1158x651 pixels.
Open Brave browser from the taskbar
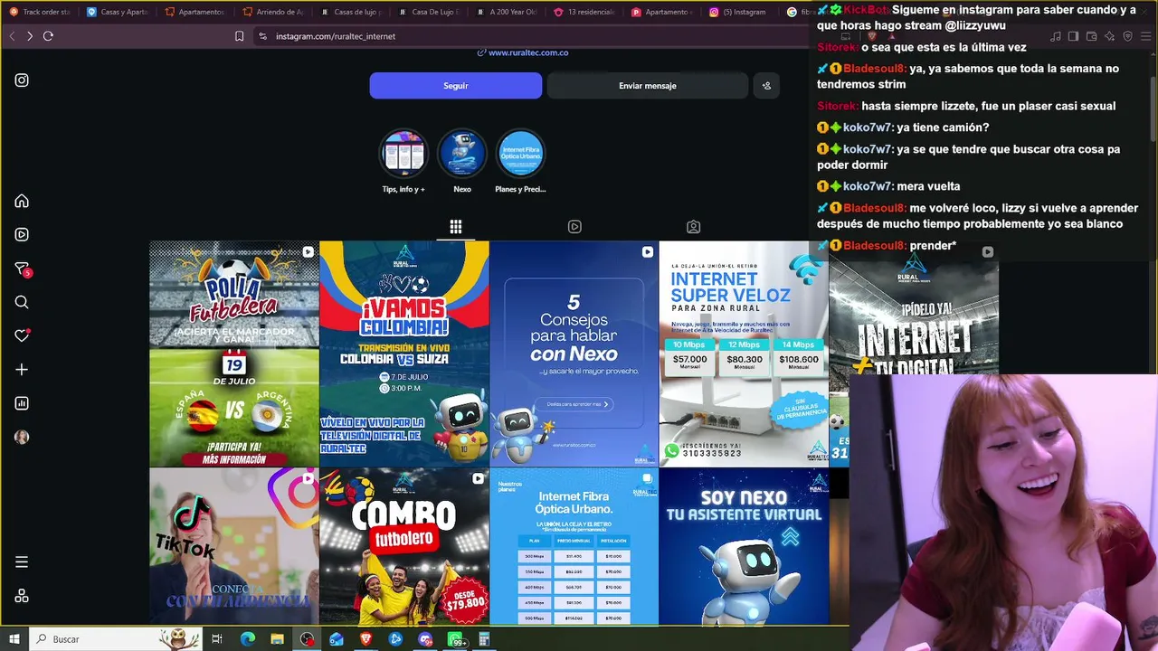coord(366,639)
